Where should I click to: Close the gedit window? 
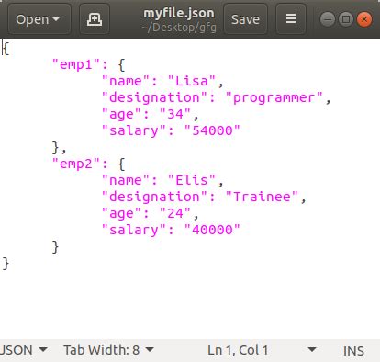click(364, 19)
